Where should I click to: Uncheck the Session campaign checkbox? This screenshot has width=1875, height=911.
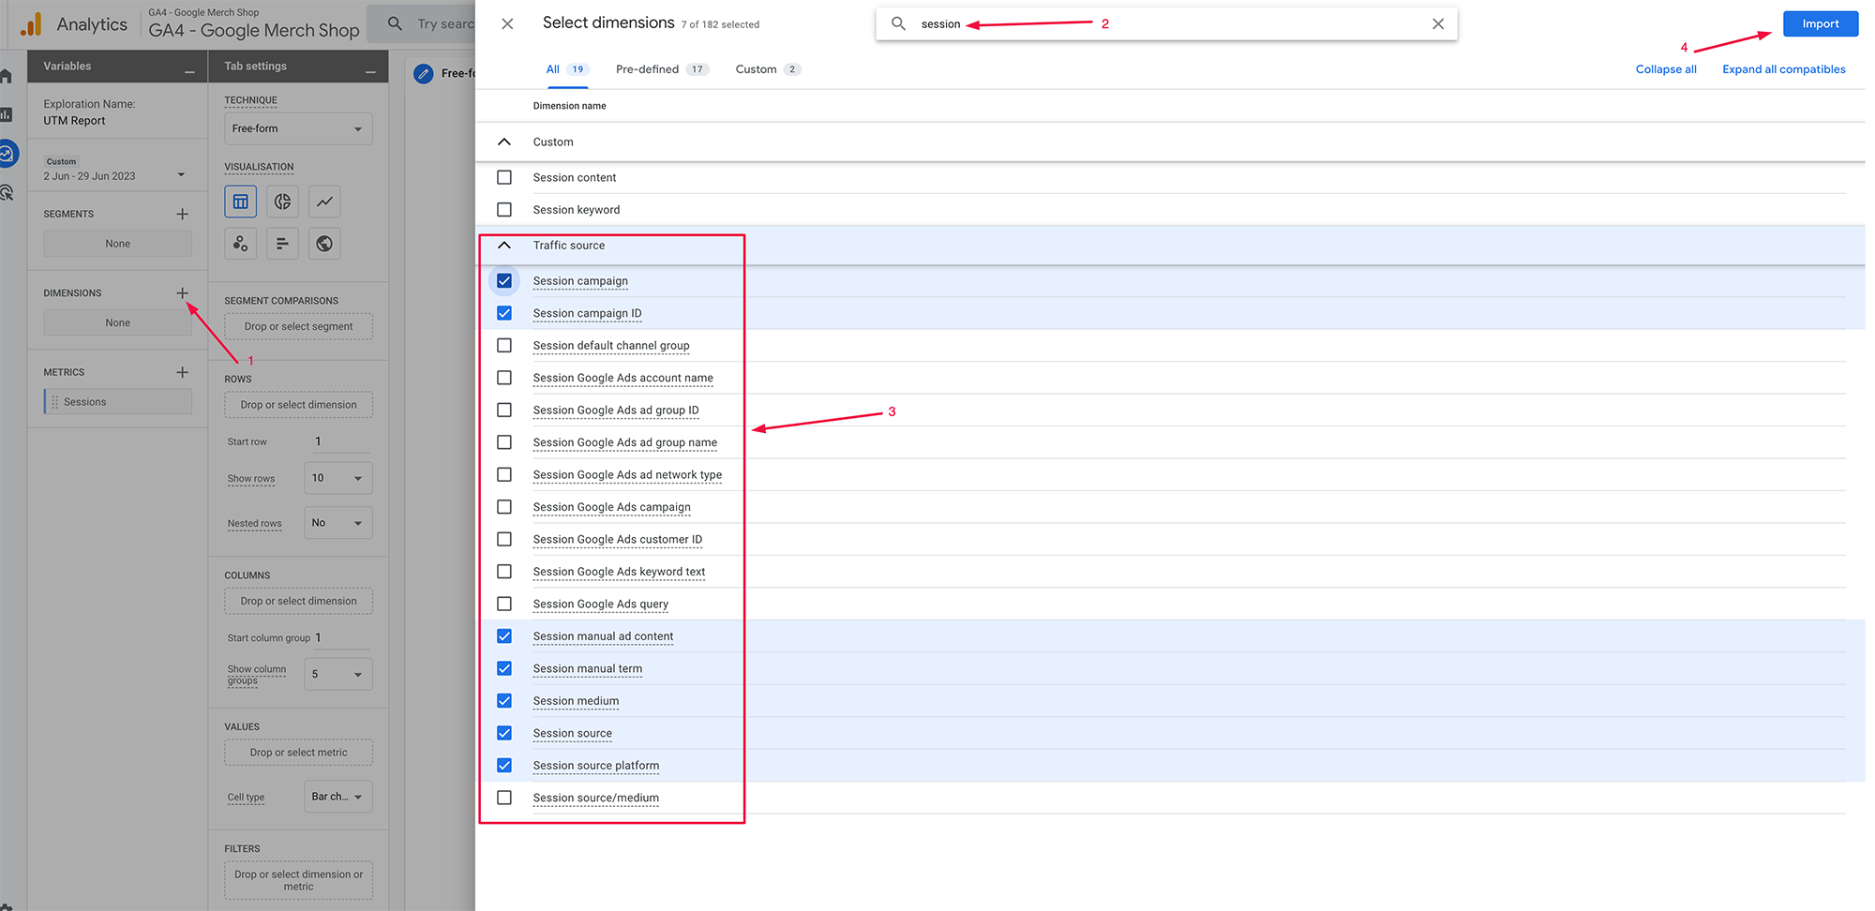pyautogui.click(x=504, y=280)
